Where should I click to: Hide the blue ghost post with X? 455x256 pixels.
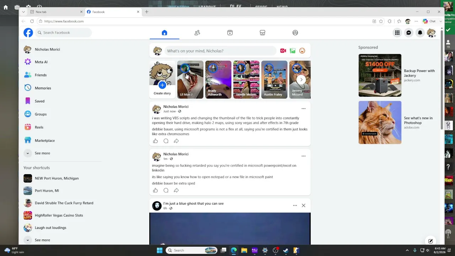tap(304, 206)
